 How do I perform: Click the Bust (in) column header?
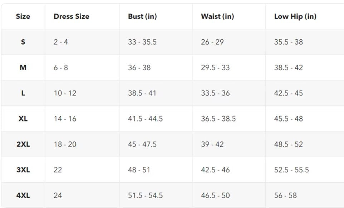click(x=142, y=16)
